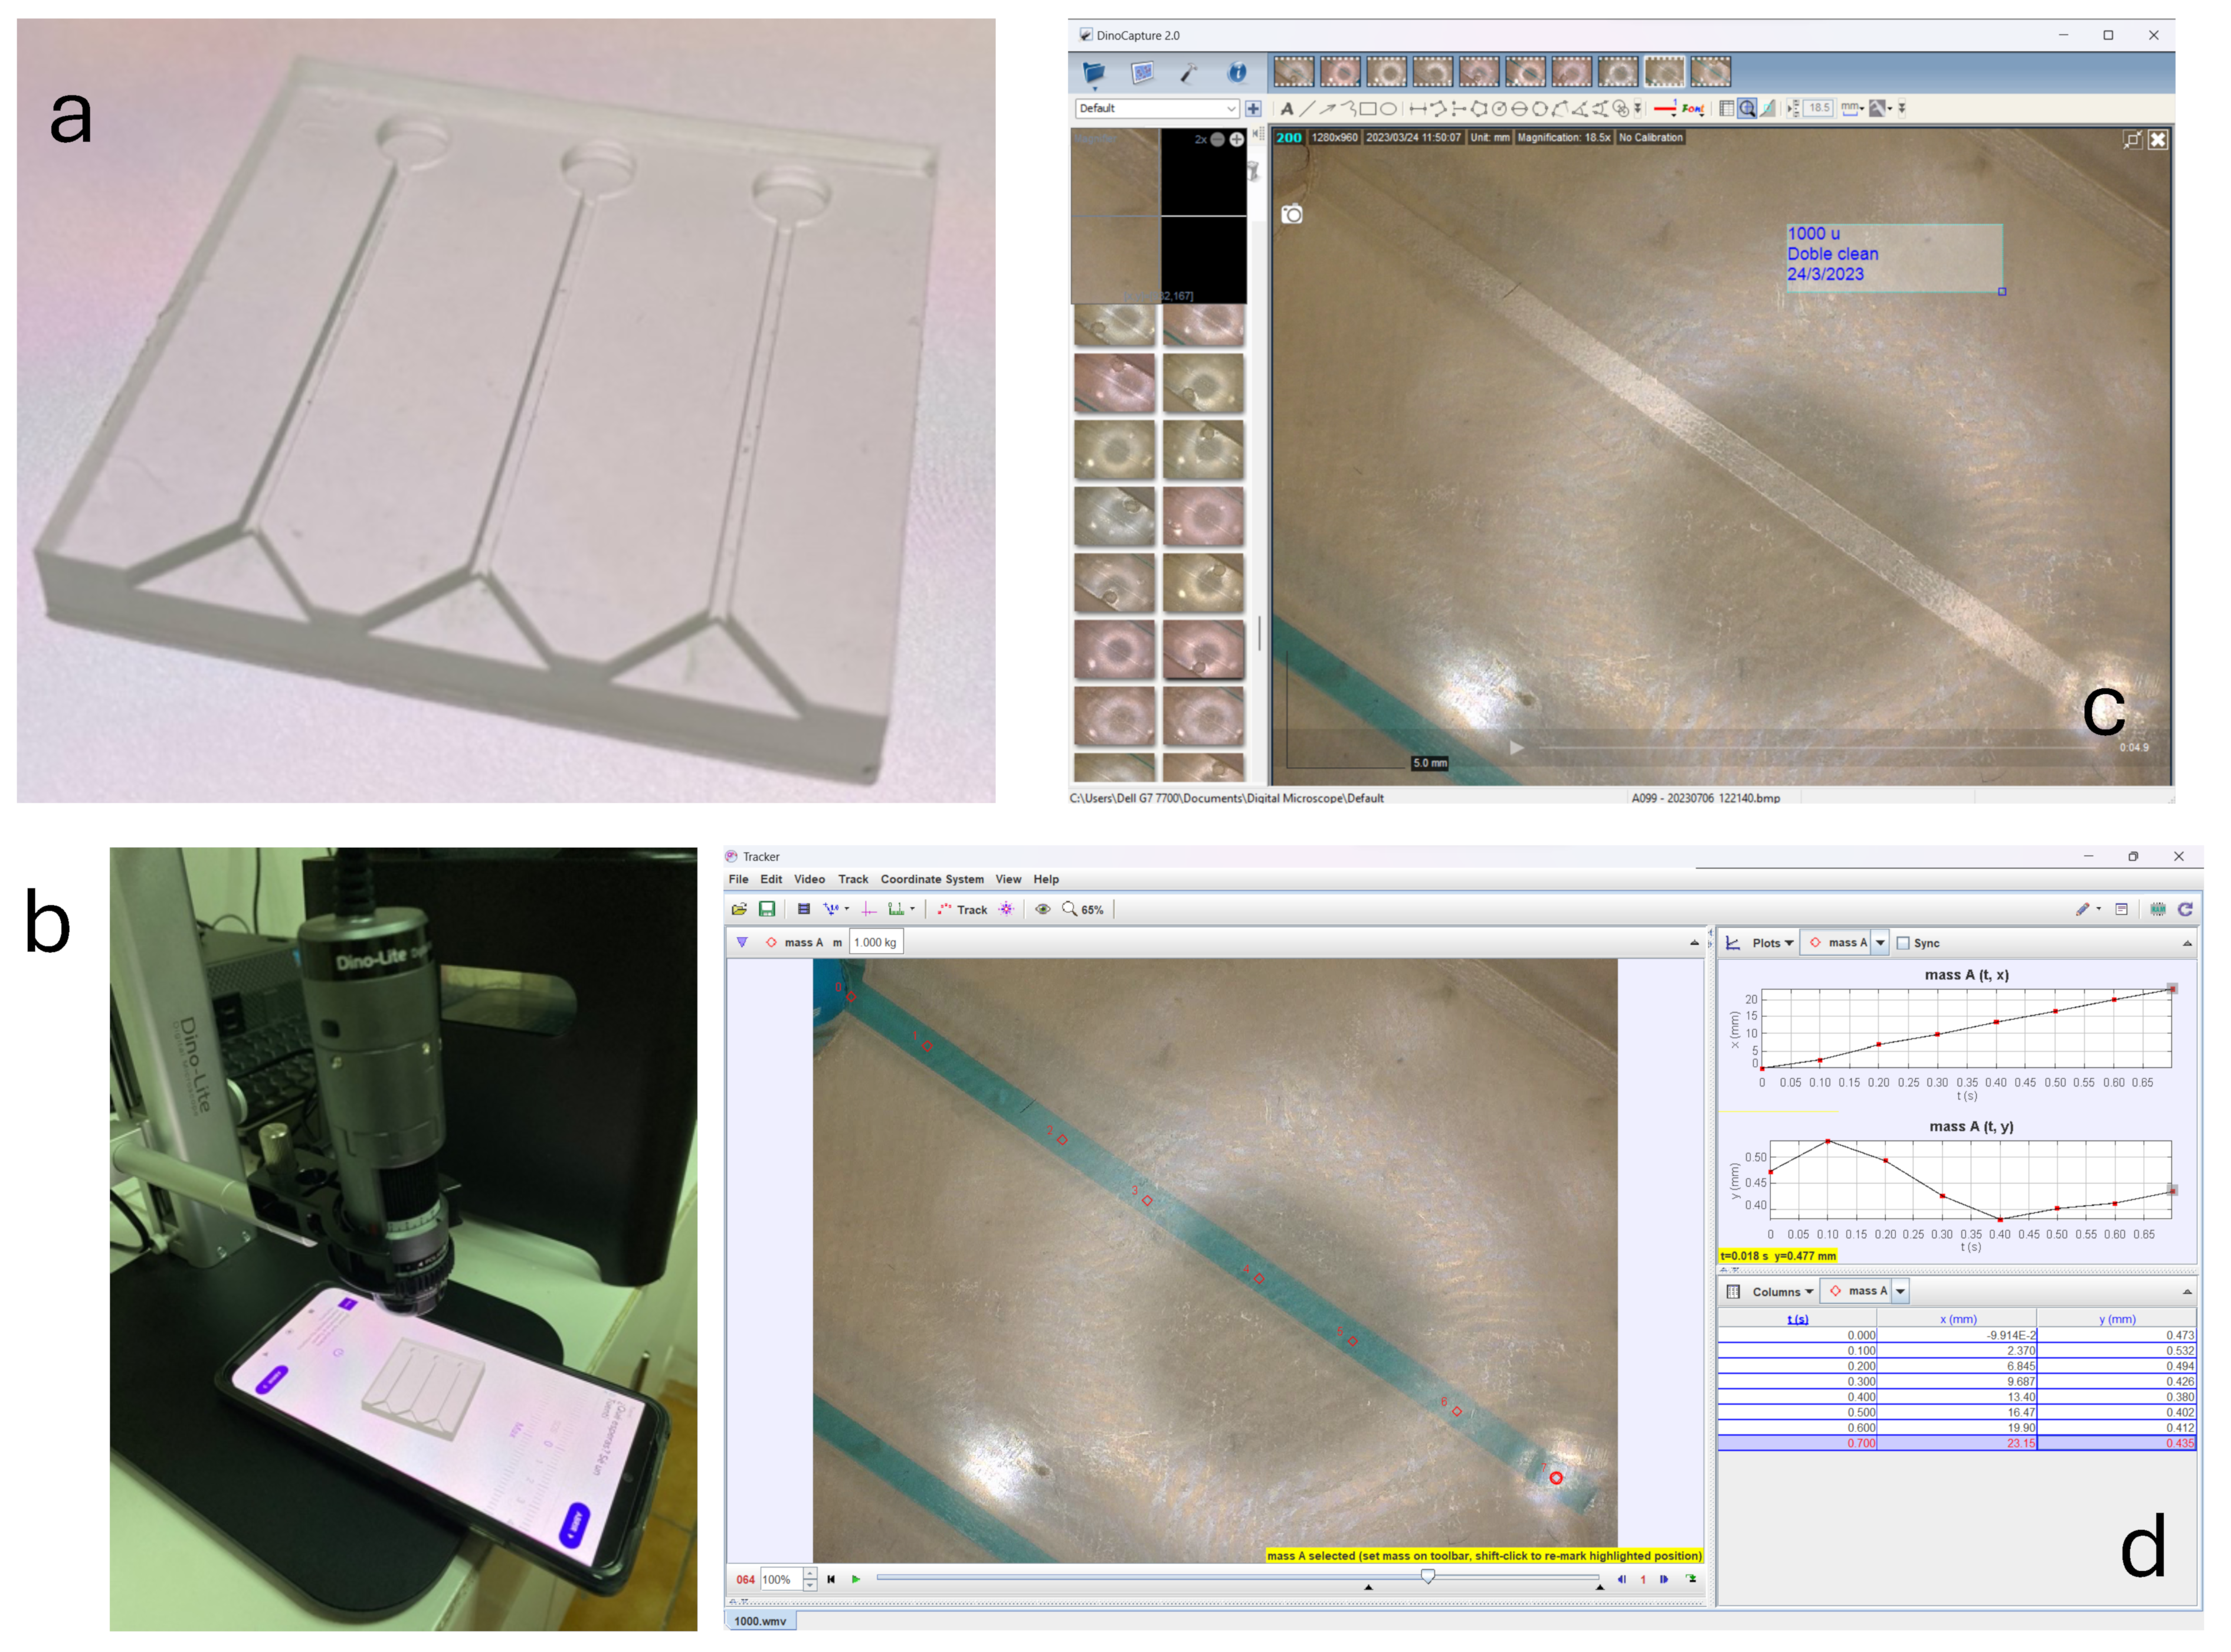
Task: Open the folder icon in DinoCapture
Action: click(x=1093, y=72)
